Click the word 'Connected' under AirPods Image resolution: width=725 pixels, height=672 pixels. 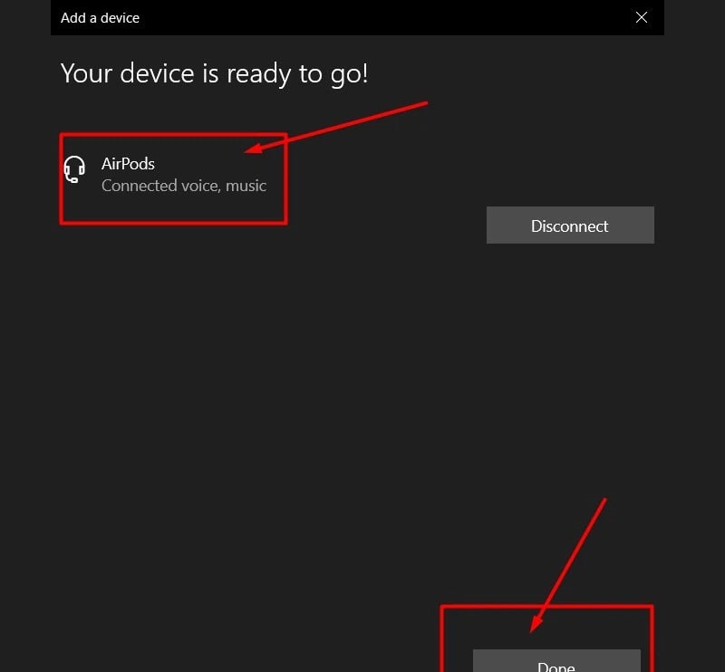pyautogui.click(x=138, y=186)
